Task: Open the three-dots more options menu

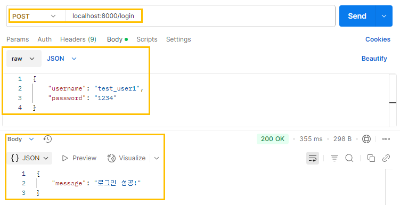Action: coord(386,139)
